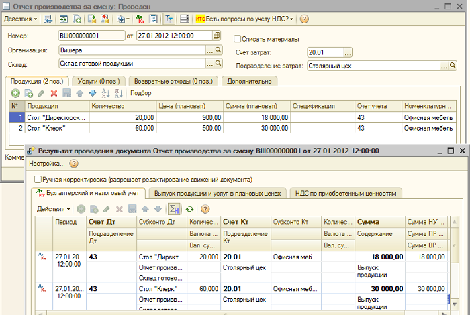
Task: Open the Действия menu in main document toolbar
Action: (x=20, y=19)
